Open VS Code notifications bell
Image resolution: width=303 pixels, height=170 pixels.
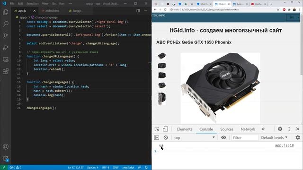tap(146, 168)
